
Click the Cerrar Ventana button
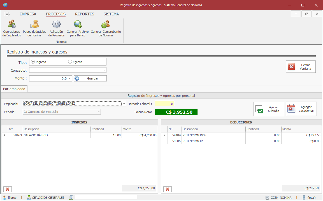(x=301, y=67)
